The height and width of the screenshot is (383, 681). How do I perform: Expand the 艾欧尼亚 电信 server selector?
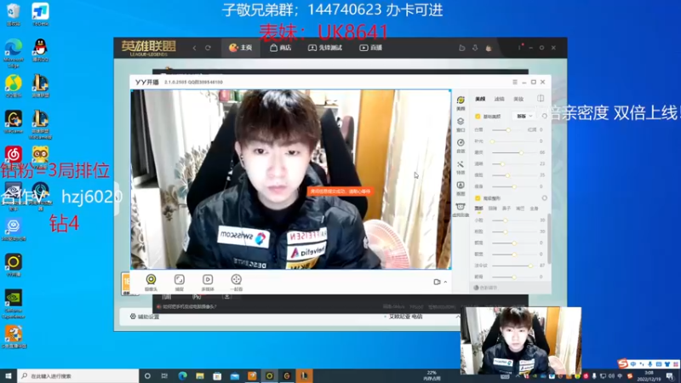coord(458,317)
